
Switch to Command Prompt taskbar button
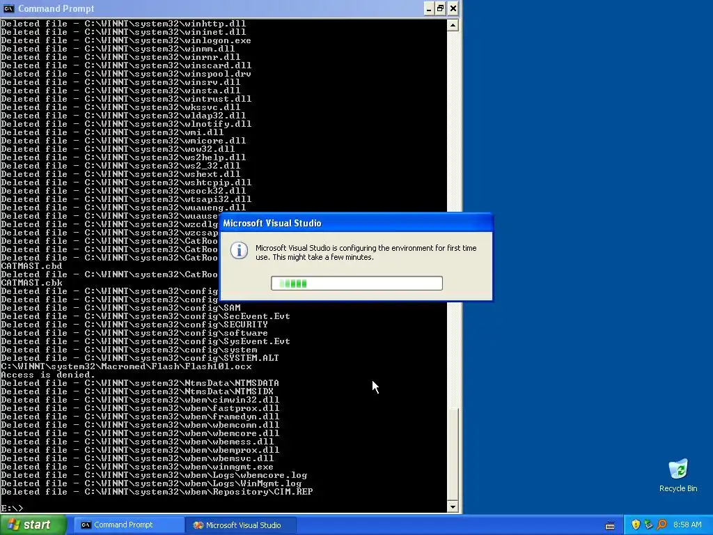(129, 525)
